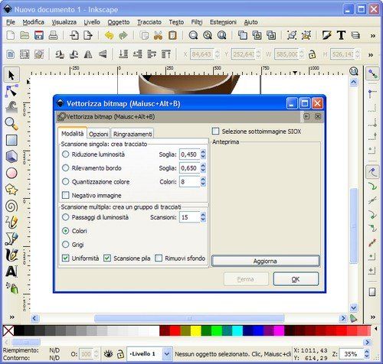The height and width of the screenshot is (364, 383).
Task: Cut selection with scissors icon
Action: [x=159, y=35]
